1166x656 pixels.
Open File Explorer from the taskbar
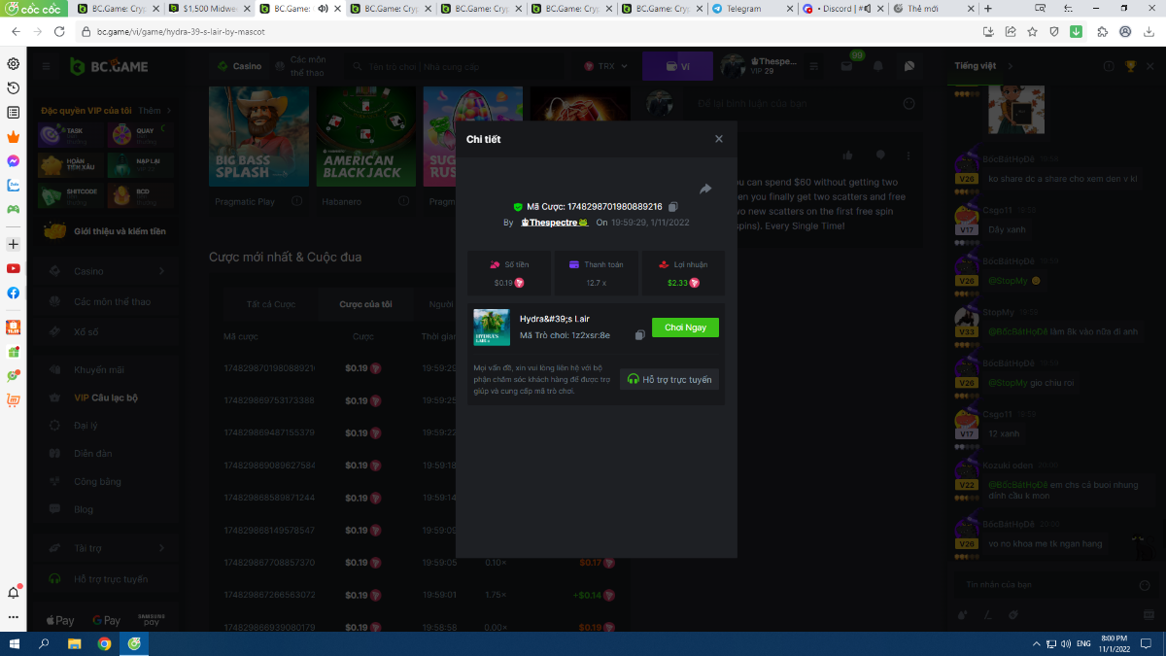pyautogui.click(x=74, y=643)
